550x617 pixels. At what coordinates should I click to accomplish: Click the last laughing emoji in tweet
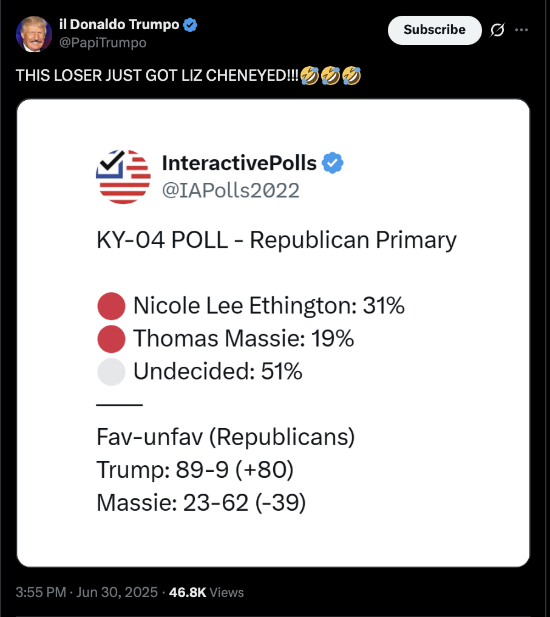pyautogui.click(x=351, y=75)
